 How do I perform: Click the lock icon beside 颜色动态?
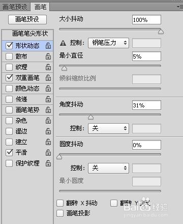pos(48,89)
